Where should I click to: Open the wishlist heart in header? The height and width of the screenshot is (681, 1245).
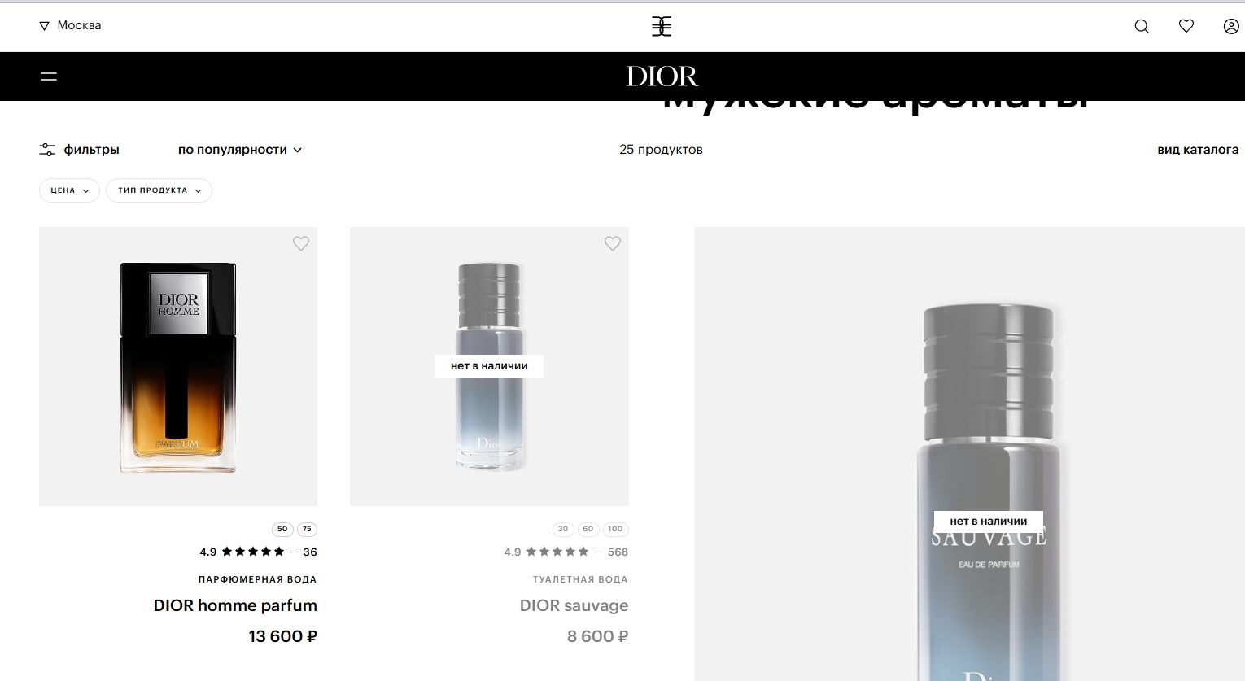[1186, 26]
